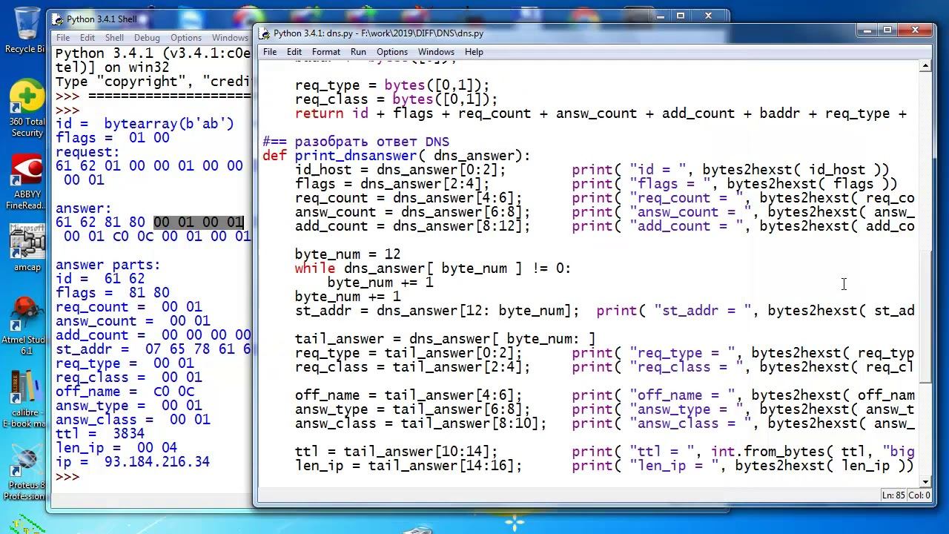949x534 pixels.
Task: Click 'tail_answer = dns_answer[ byte_num: ]' line
Action: tap(445, 339)
